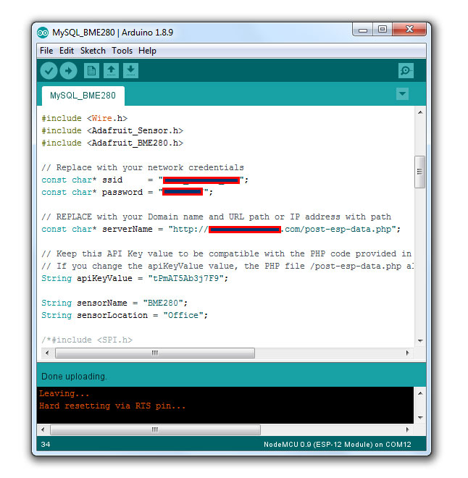Click the '#include <Adafruit_BME280.h>' line
Screen dimensions: 468x478
pyautogui.click(x=112, y=143)
